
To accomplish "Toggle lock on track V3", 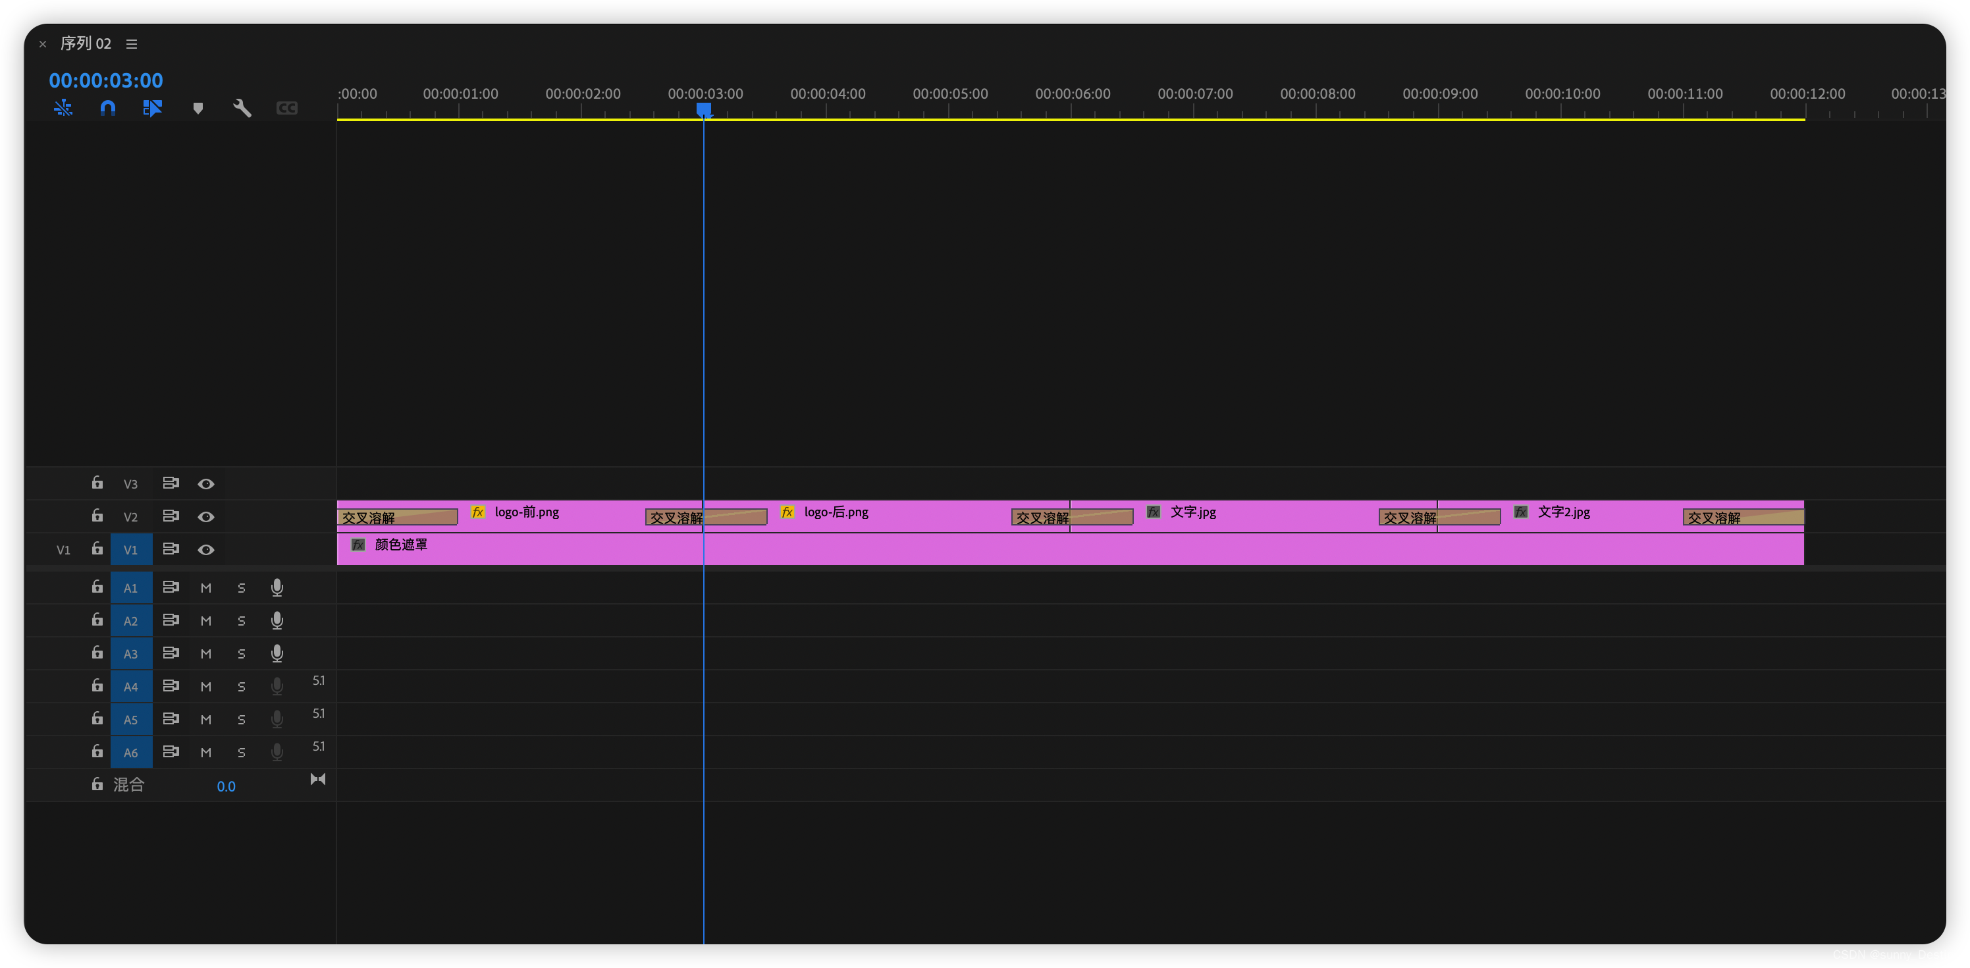I will click(97, 483).
